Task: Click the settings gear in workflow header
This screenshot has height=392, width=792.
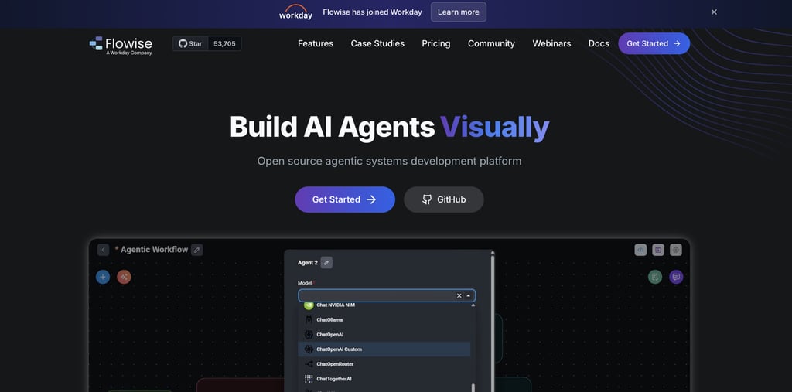Action: click(x=676, y=250)
